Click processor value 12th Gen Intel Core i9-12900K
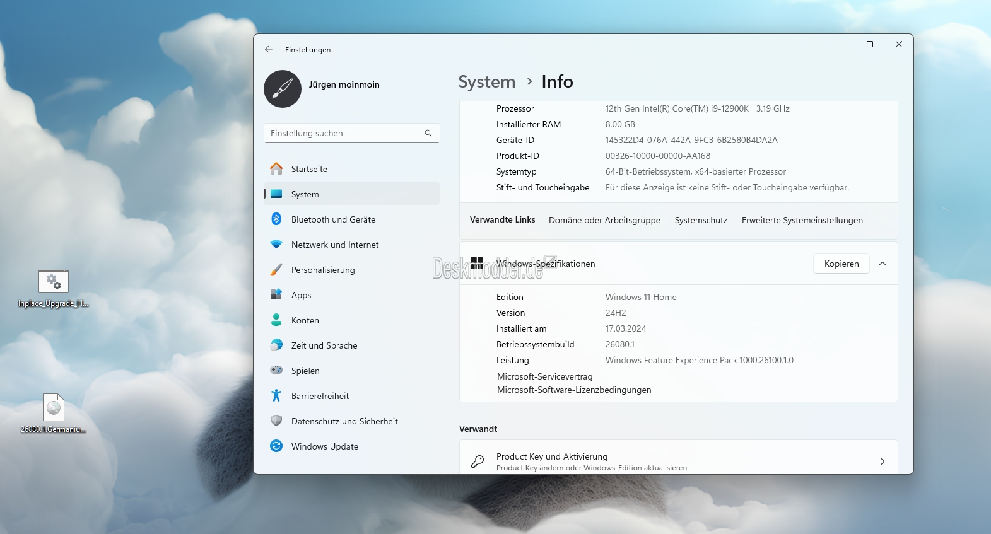Image resolution: width=991 pixels, height=534 pixels. point(697,108)
